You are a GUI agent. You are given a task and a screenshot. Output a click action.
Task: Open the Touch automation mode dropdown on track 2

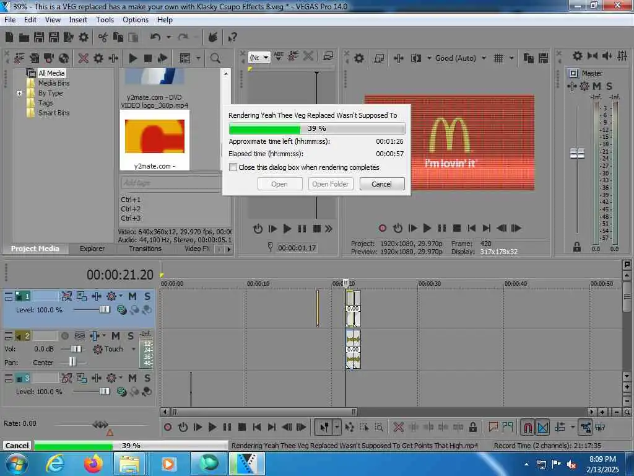[x=134, y=349]
